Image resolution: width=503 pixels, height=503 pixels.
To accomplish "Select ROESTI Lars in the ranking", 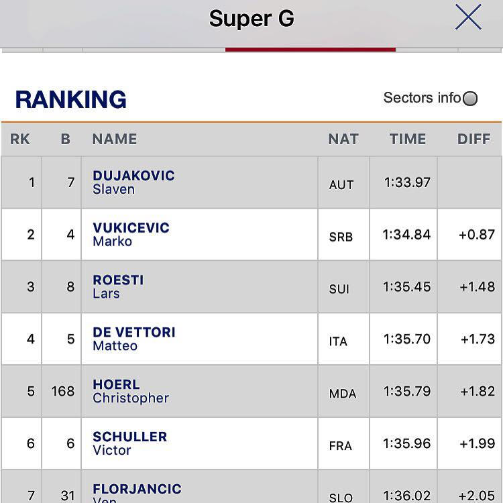I will (118, 286).
